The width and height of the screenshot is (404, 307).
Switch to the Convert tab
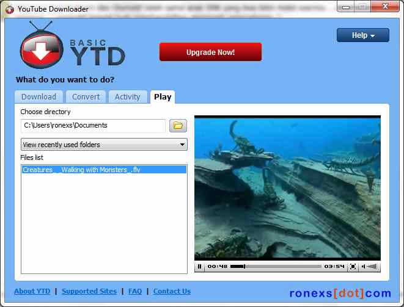(86, 97)
